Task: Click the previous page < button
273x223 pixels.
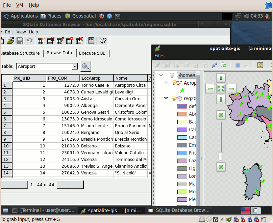Action: 15,185
